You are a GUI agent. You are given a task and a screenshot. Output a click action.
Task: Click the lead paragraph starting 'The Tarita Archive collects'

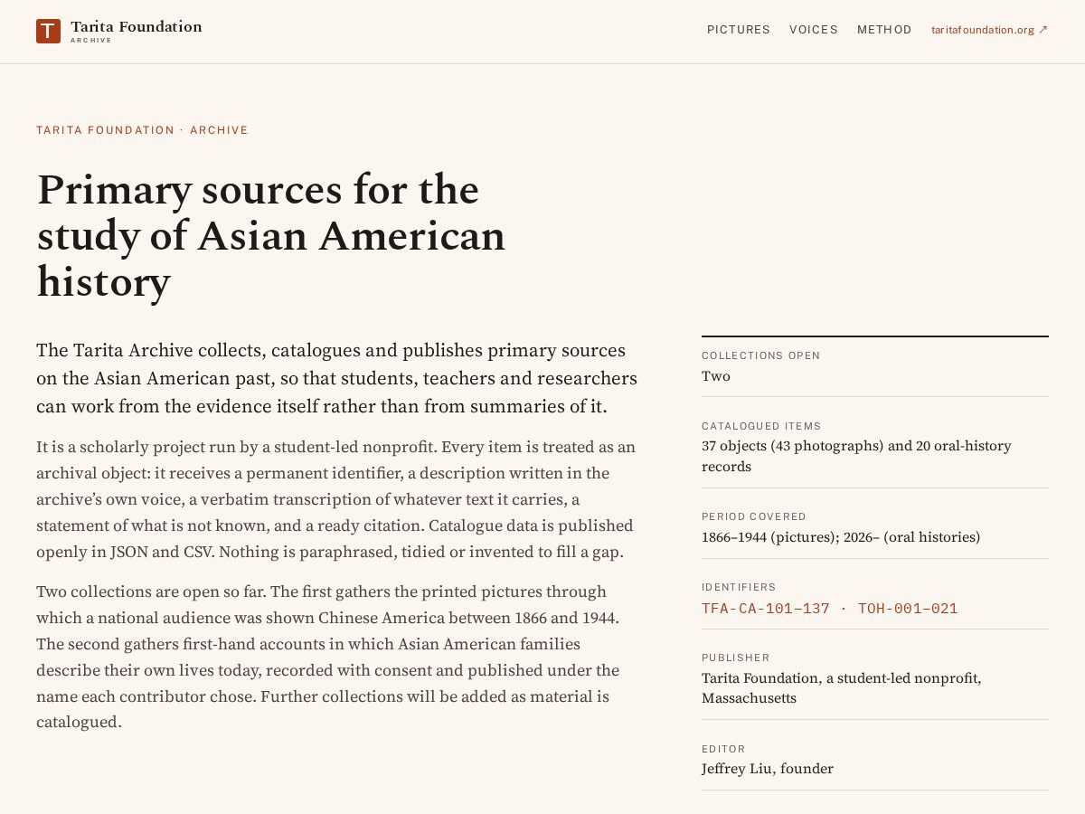tap(336, 378)
